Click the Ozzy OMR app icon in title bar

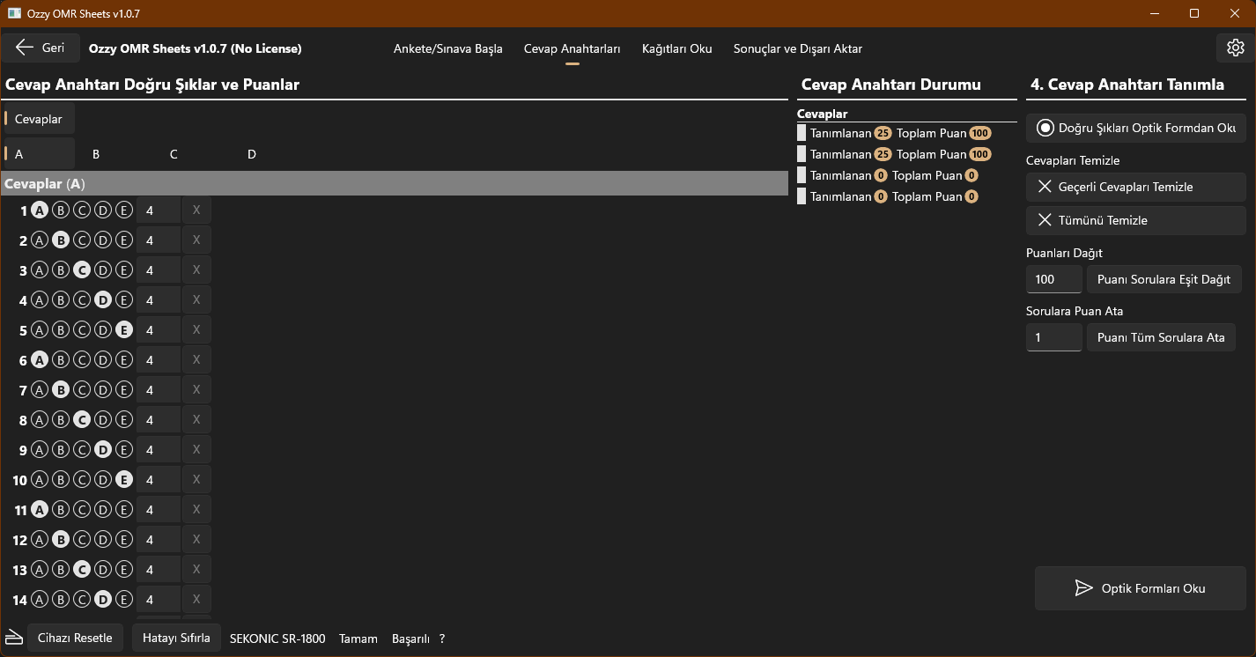pos(14,14)
